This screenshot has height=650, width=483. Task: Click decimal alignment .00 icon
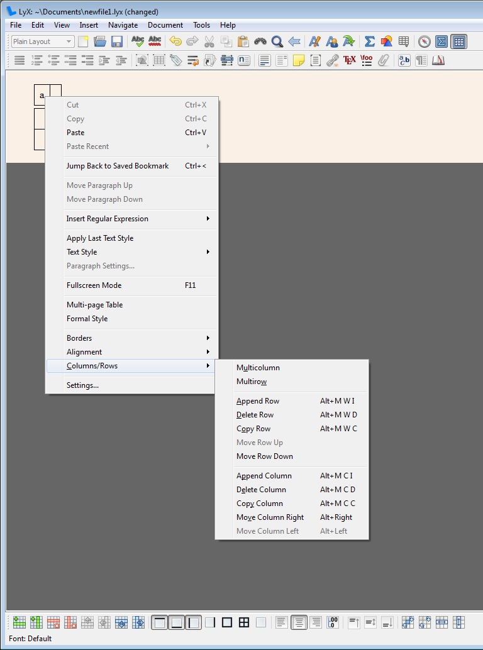click(x=333, y=622)
